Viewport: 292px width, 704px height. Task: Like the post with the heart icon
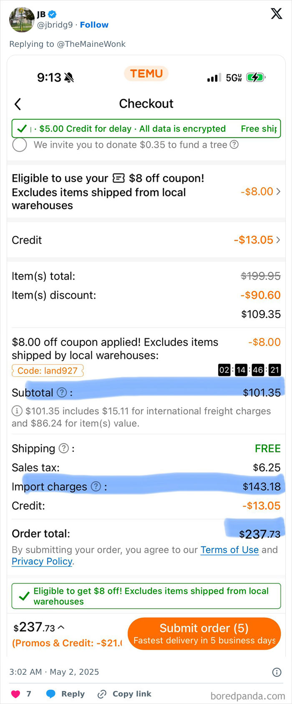[x=16, y=694]
